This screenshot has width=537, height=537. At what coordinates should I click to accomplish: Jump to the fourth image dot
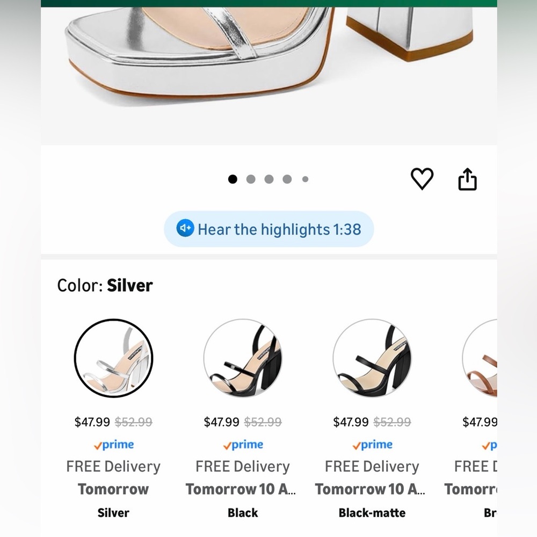pos(287,179)
